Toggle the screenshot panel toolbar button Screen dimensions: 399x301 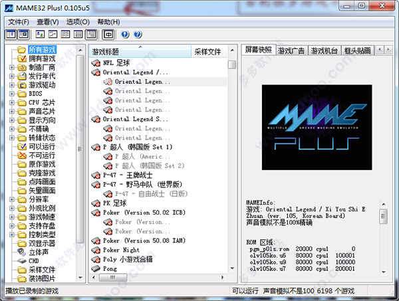coord(24,34)
